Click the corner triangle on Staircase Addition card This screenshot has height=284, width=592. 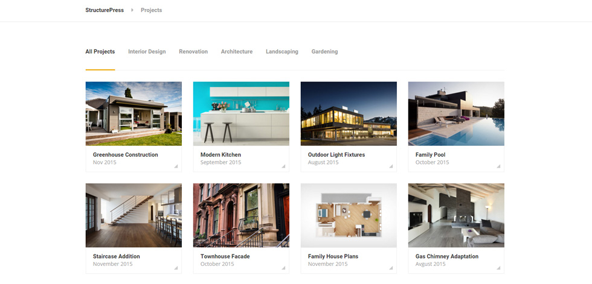click(x=176, y=268)
